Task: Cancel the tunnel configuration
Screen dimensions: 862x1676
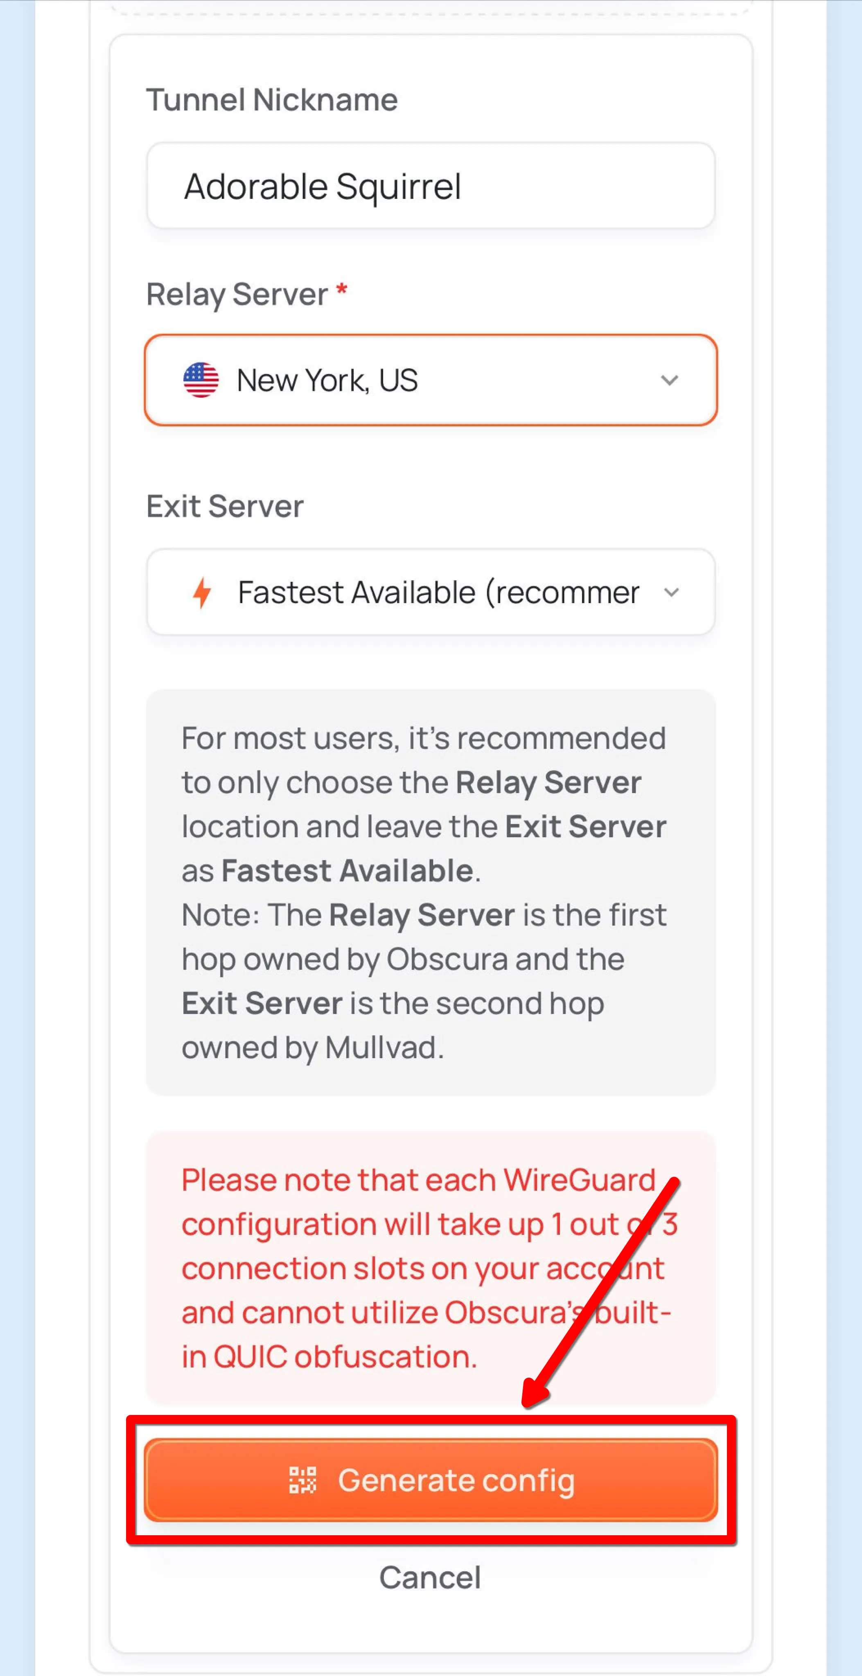Action: pyautogui.click(x=430, y=1578)
